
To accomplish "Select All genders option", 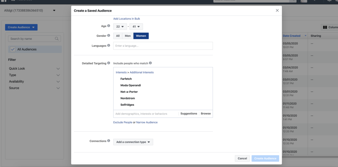I will 118,36.
